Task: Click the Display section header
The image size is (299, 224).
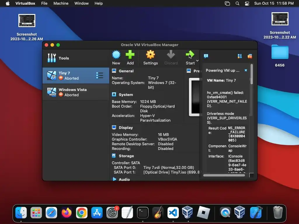Action: (126, 128)
